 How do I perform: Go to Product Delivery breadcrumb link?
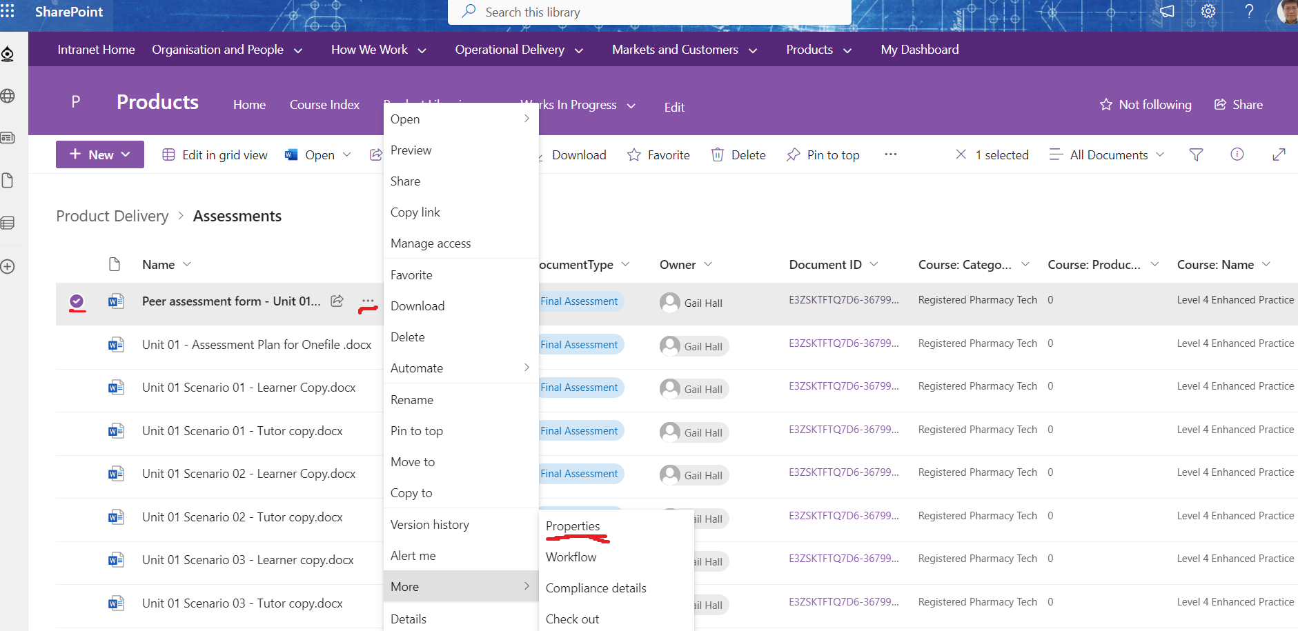[x=112, y=217]
